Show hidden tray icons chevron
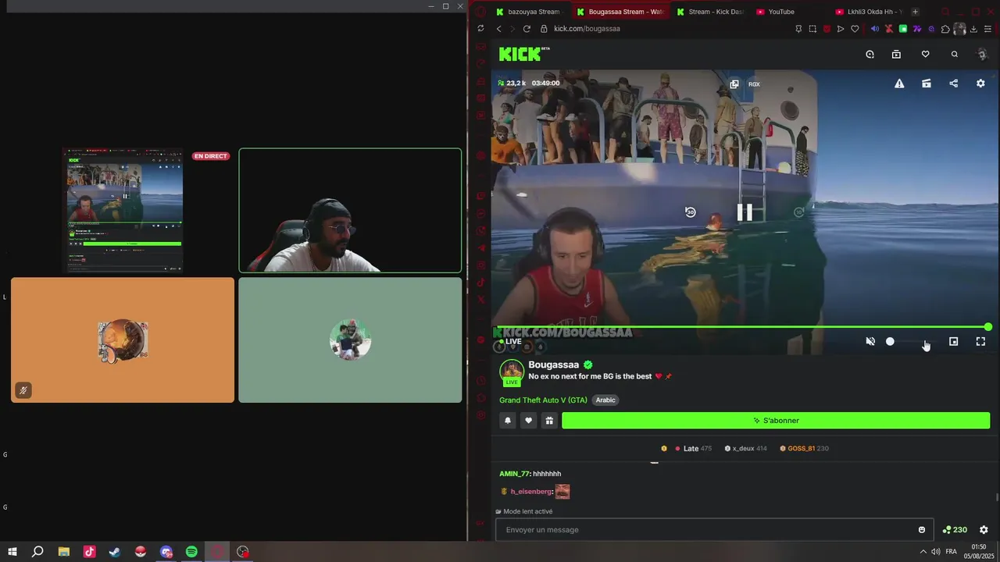Image resolution: width=1000 pixels, height=562 pixels. [923, 552]
